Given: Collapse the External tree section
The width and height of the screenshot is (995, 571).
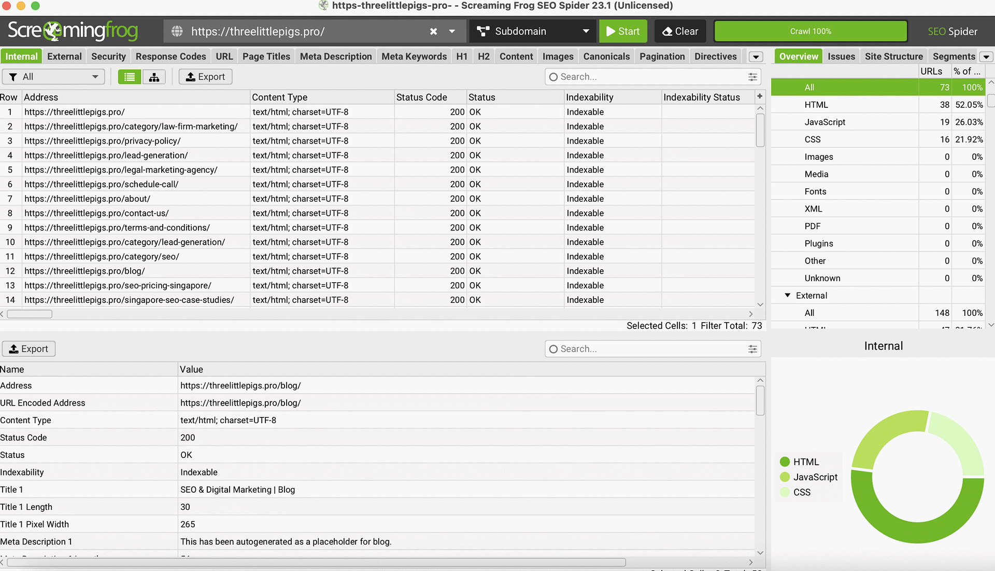Looking at the screenshot, I should point(787,295).
